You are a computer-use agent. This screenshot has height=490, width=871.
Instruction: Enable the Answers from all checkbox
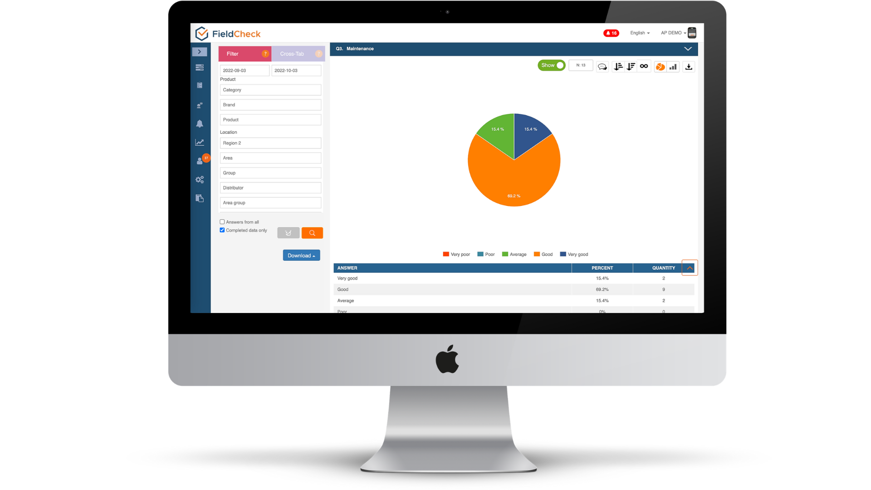(222, 222)
